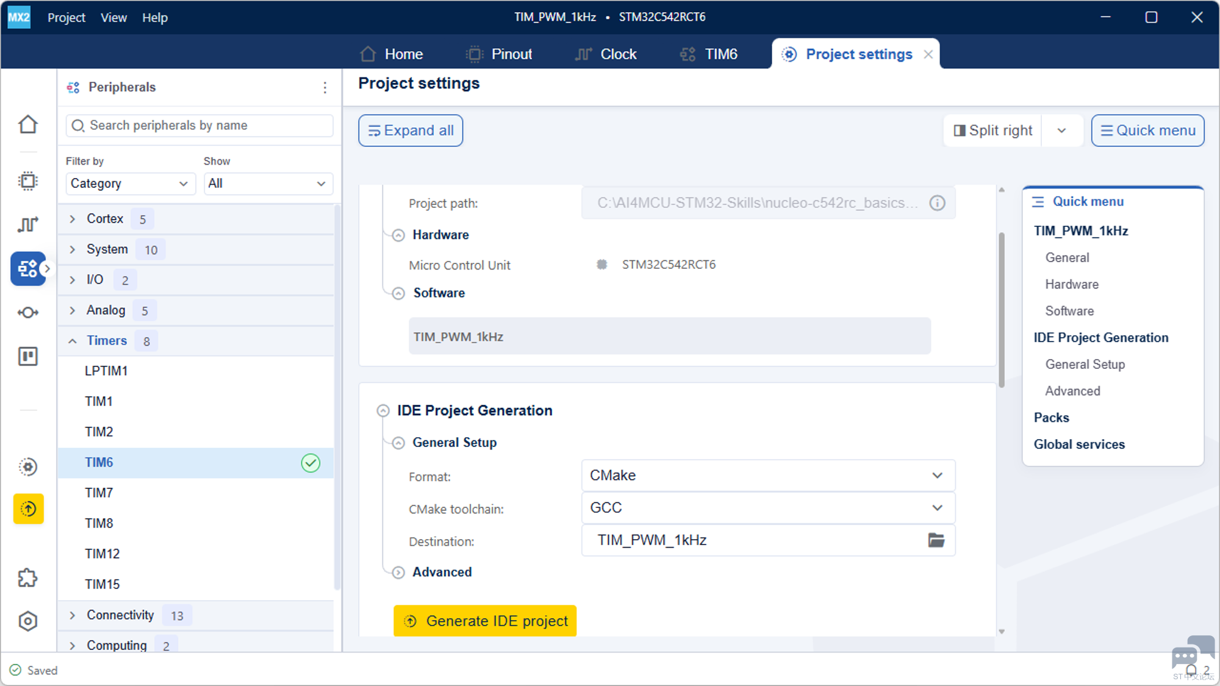Open the Show All dropdown
This screenshot has width=1220, height=686.
(x=268, y=184)
